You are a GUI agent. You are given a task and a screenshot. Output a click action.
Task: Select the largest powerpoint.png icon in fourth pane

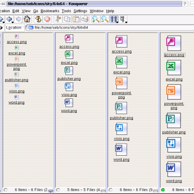click(174, 92)
